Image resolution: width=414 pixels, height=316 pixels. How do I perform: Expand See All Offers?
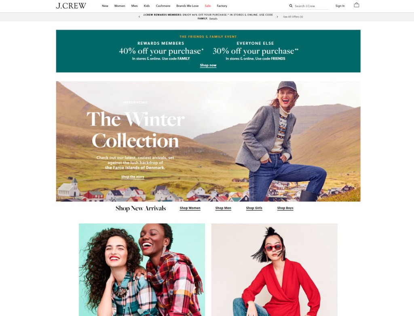point(293,17)
